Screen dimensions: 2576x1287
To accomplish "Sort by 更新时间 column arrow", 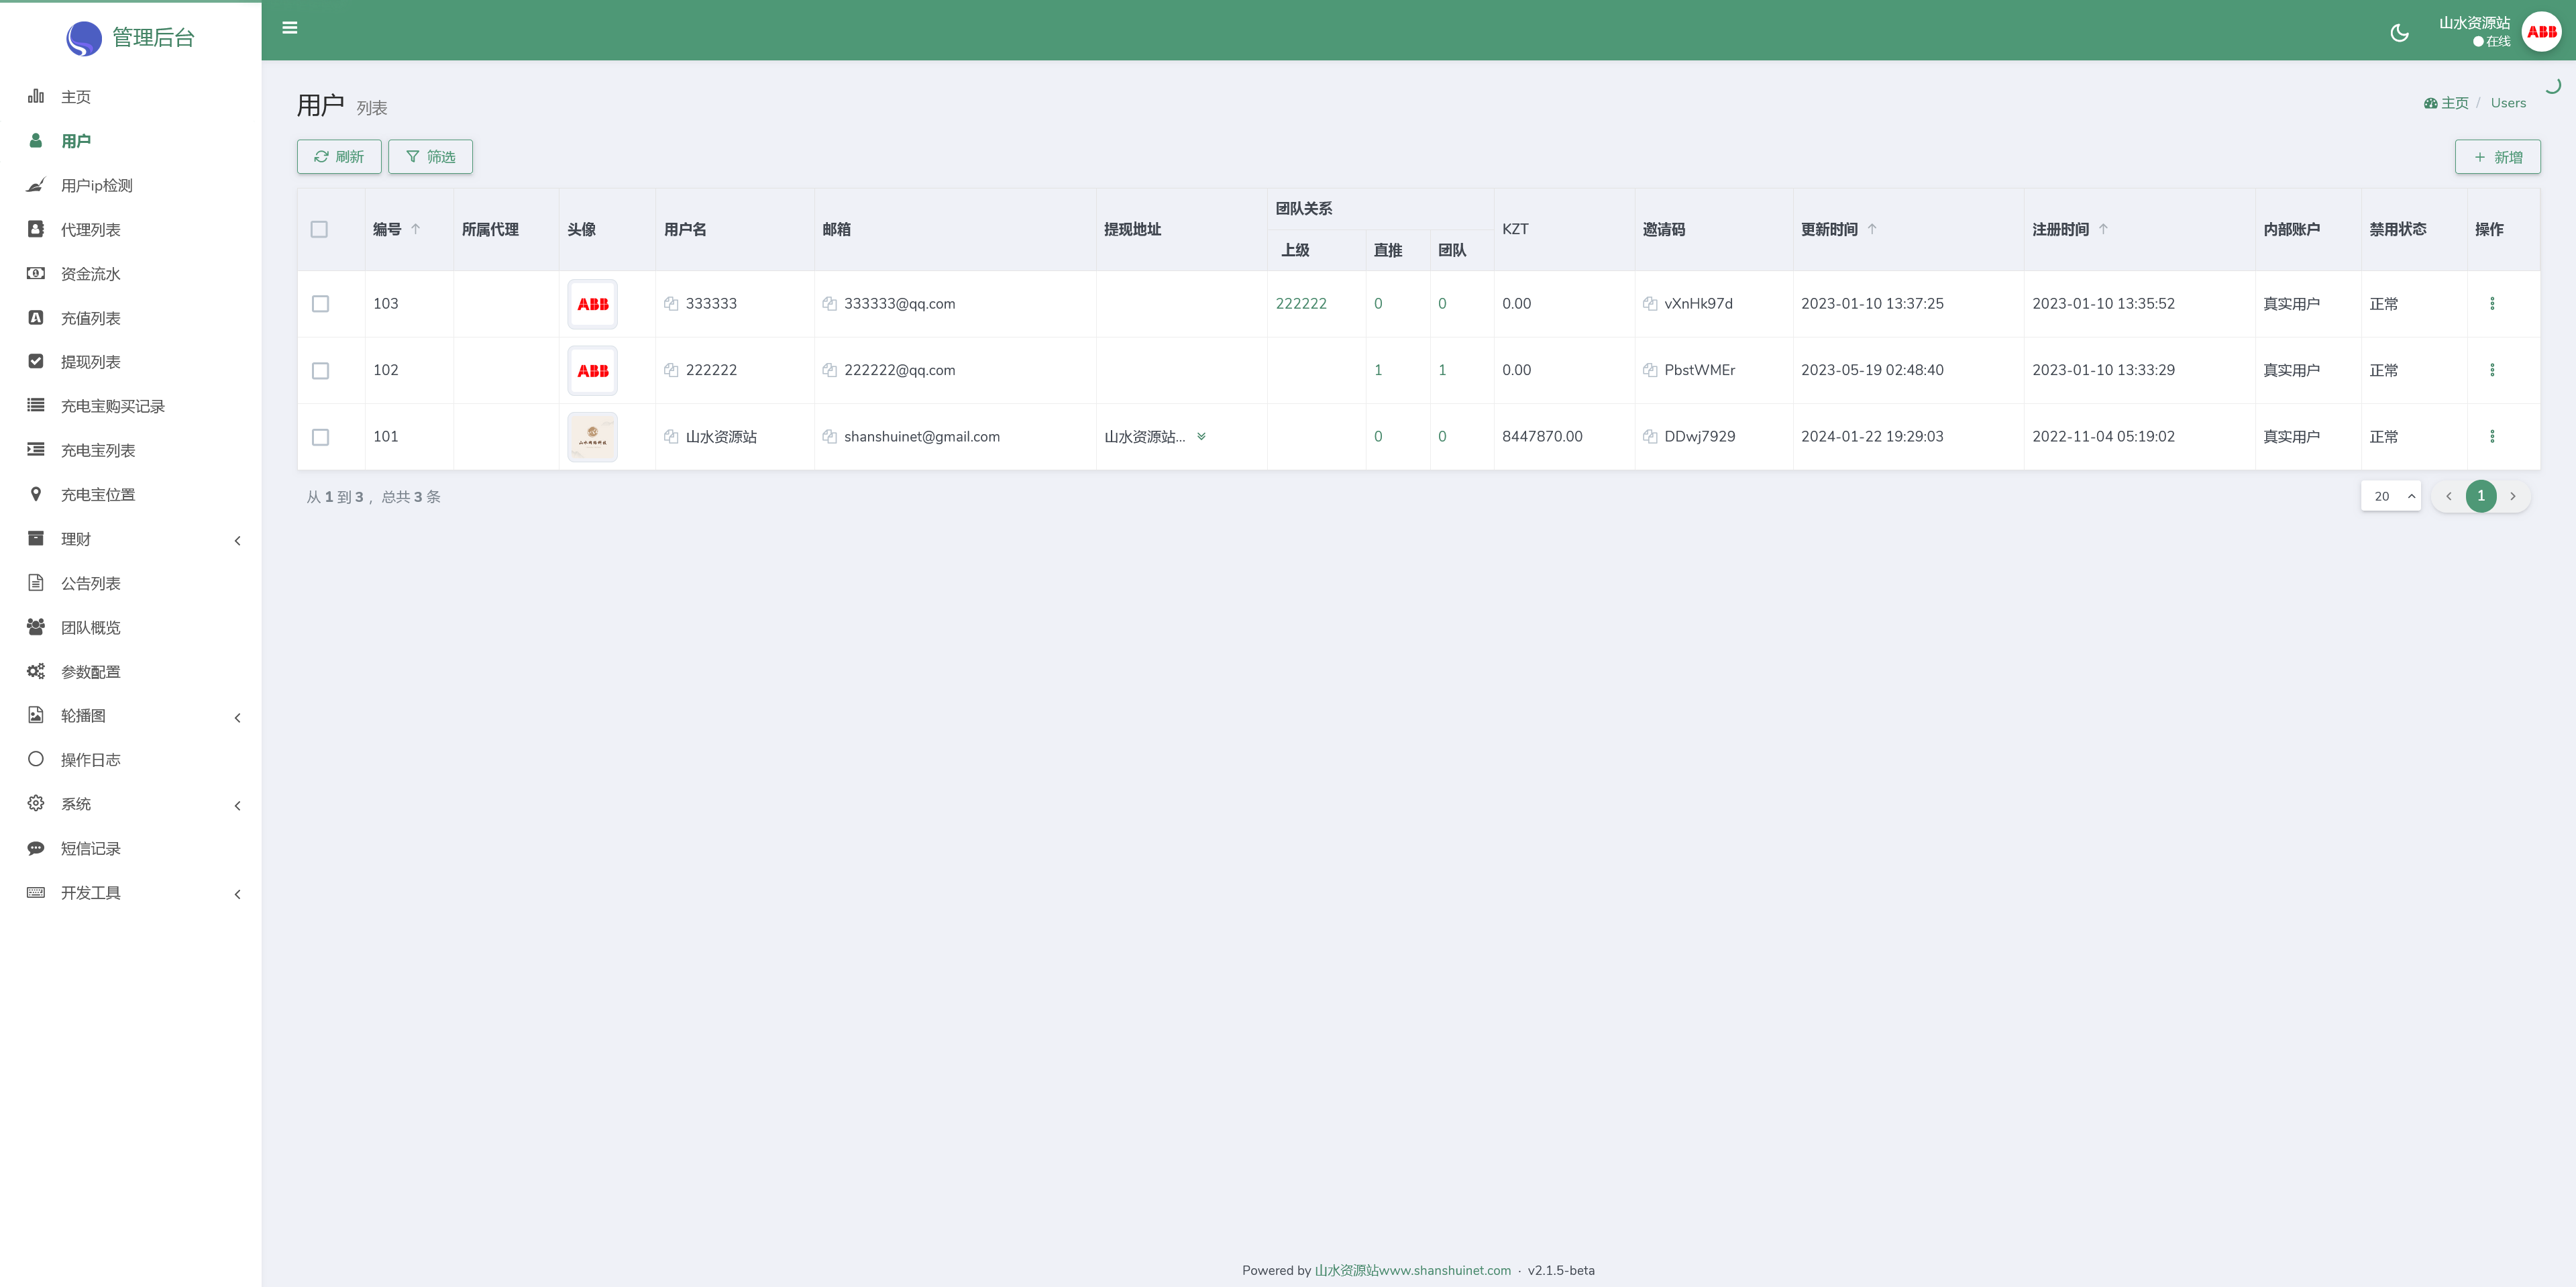I will [1872, 229].
